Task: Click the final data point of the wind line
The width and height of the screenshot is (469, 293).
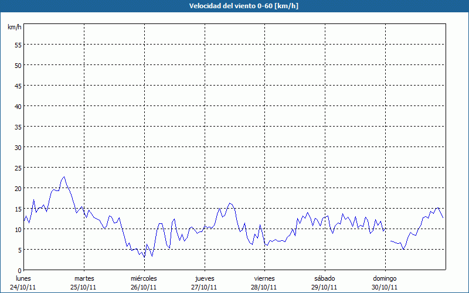Action: tap(443, 218)
